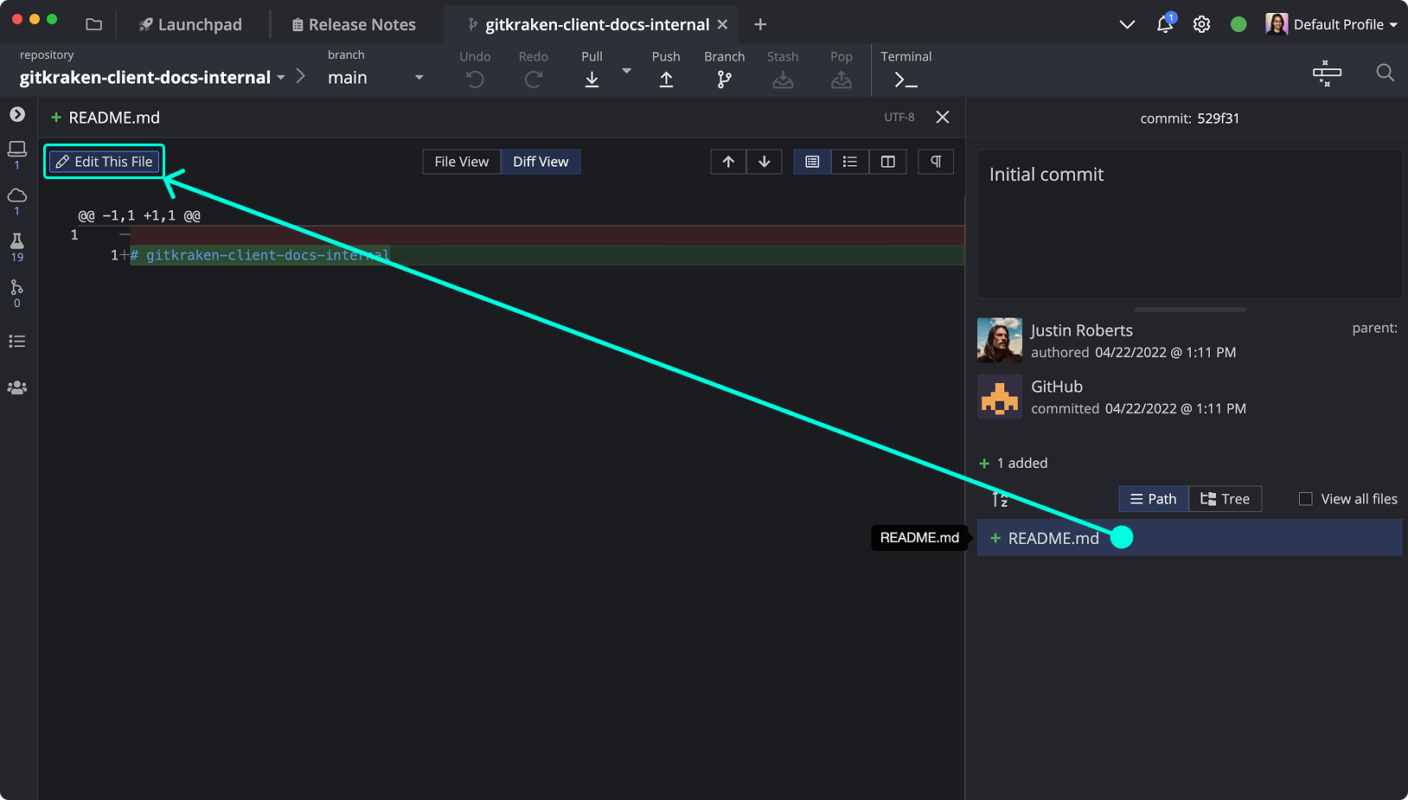The height and width of the screenshot is (800, 1408).
Task: Open the list icon in sidebar
Action: pos(17,342)
